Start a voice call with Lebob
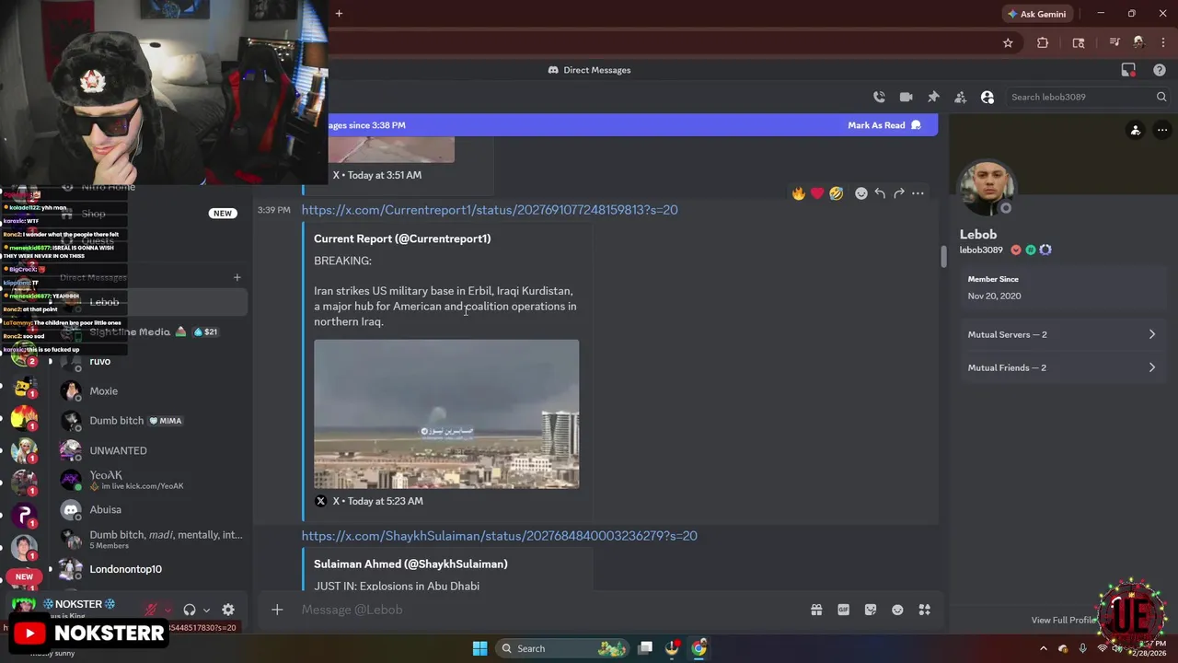 click(x=879, y=97)
